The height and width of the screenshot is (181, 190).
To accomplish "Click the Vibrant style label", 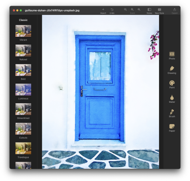I will click(23, 40).
